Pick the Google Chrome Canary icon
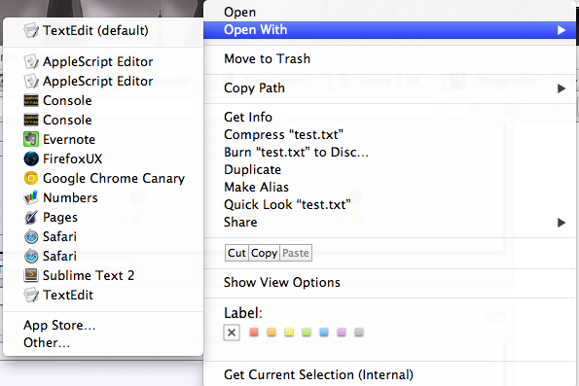This screenshot has height=386, width=579. pos(31,178)
